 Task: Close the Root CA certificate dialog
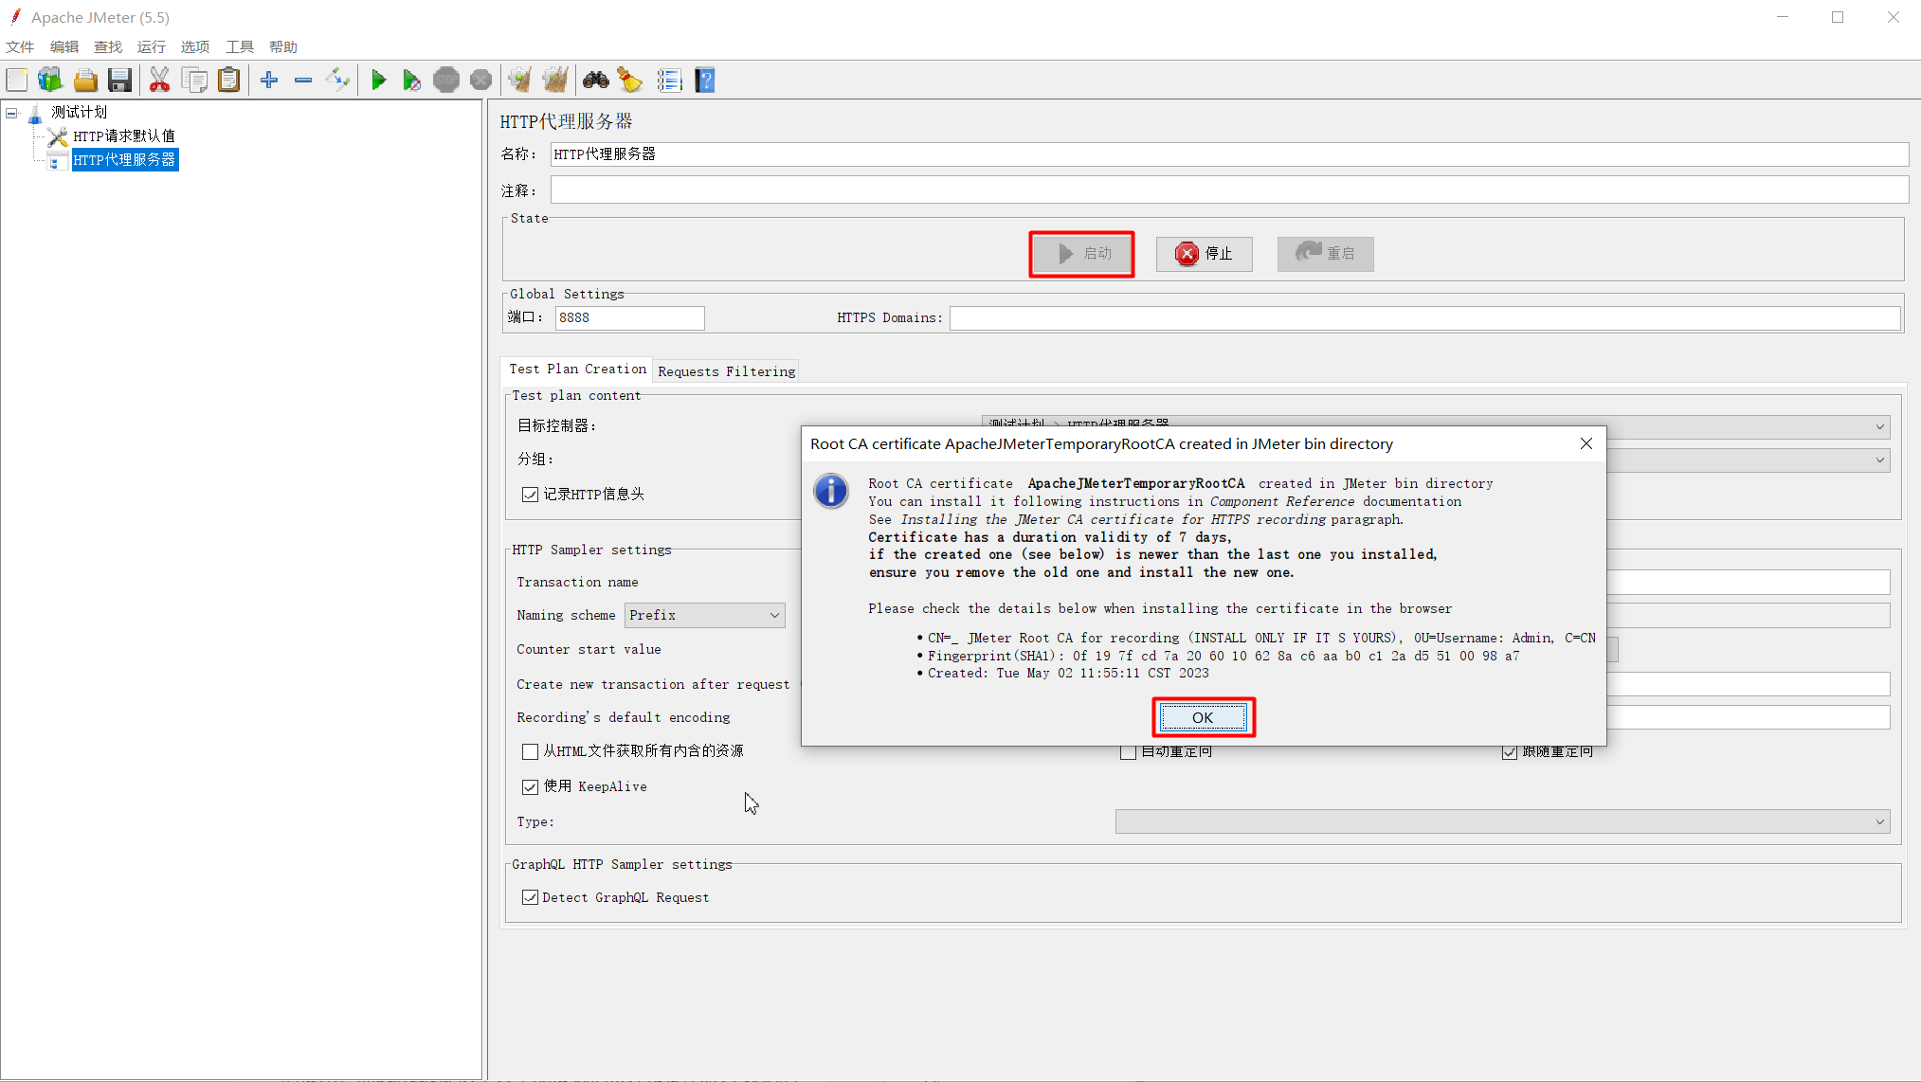click(1586, 443)
